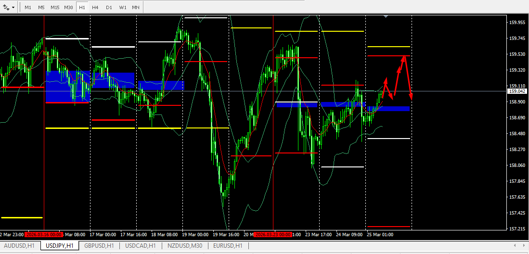Change chart period to H4
This screenshot has width=529, height=254.
[95, 7]
